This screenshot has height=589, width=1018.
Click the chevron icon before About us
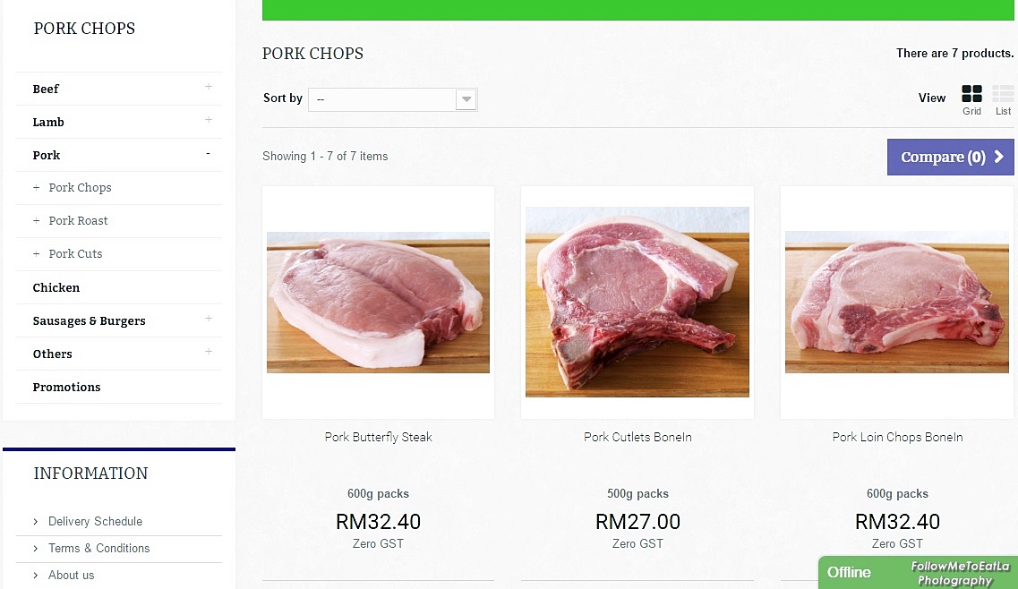coord(35,575)
